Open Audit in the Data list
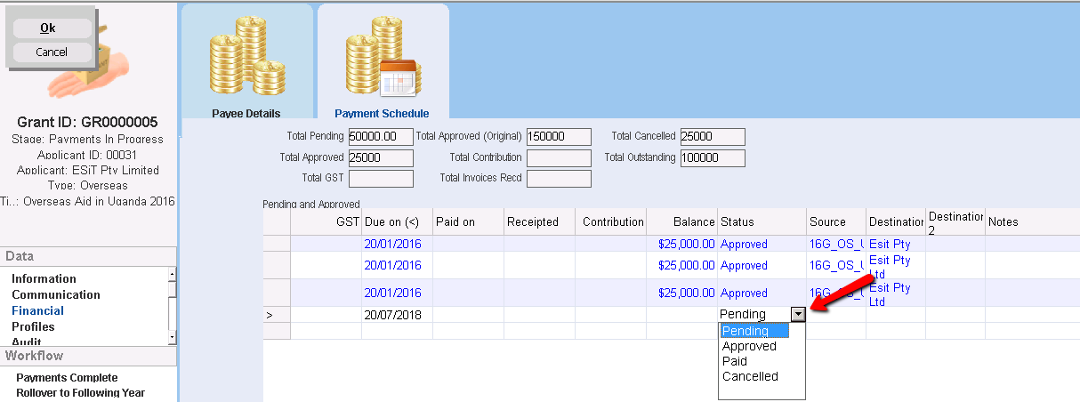The height and width of the screenshot is (402, 1080). pyautogui.click(x=26, y=342)
